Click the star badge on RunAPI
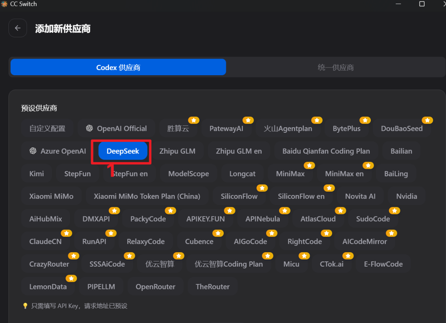This screenshot has width=446, height=323. [x=111, y=233]
